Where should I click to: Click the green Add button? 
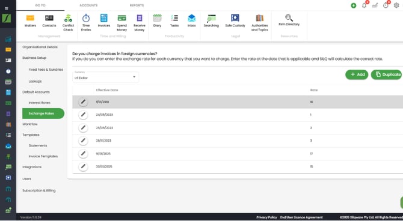tap(357, 74)
